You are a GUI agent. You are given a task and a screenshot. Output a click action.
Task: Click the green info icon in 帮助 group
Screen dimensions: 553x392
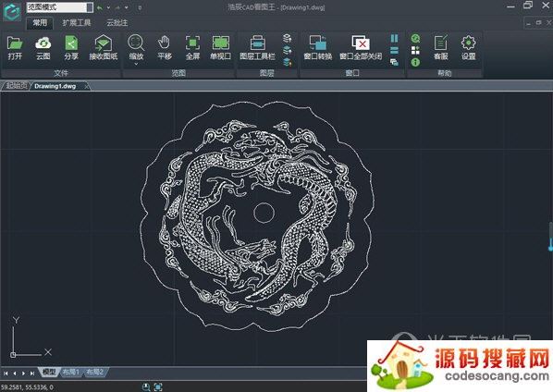[x=415, y=62]
